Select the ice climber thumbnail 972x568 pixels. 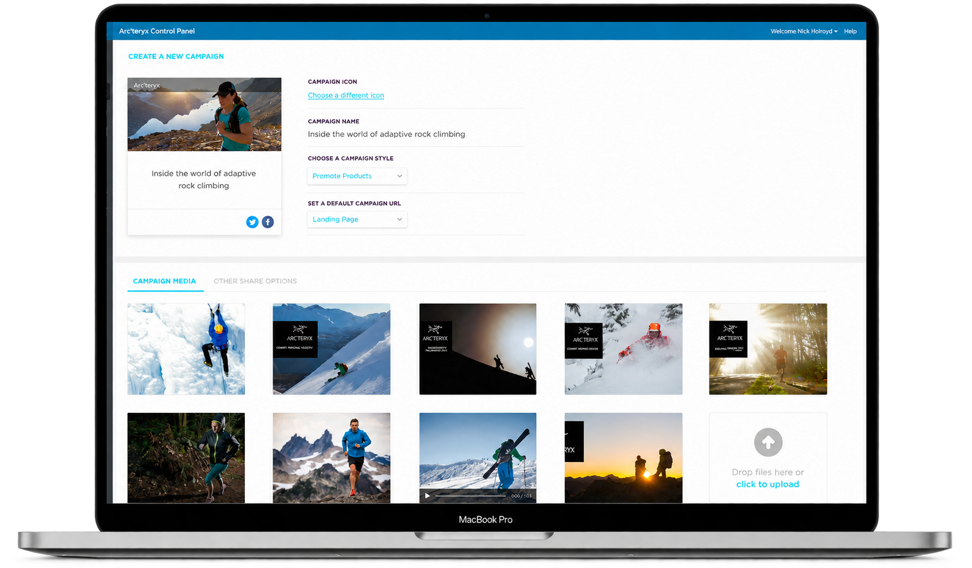point(186,349)
